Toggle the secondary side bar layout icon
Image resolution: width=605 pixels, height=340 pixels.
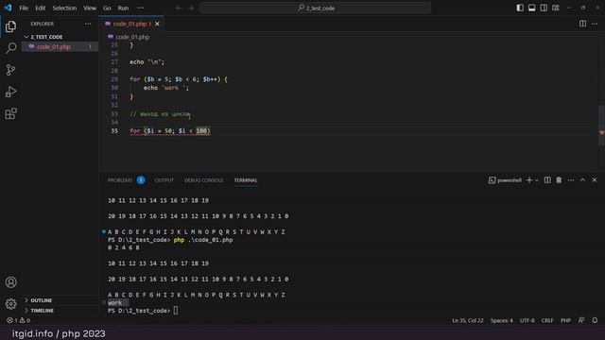coord(544,8)
